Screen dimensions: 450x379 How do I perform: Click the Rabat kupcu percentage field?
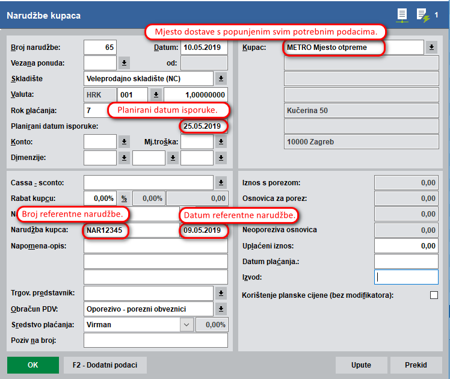pyautogui.click(x=100, y=199)
